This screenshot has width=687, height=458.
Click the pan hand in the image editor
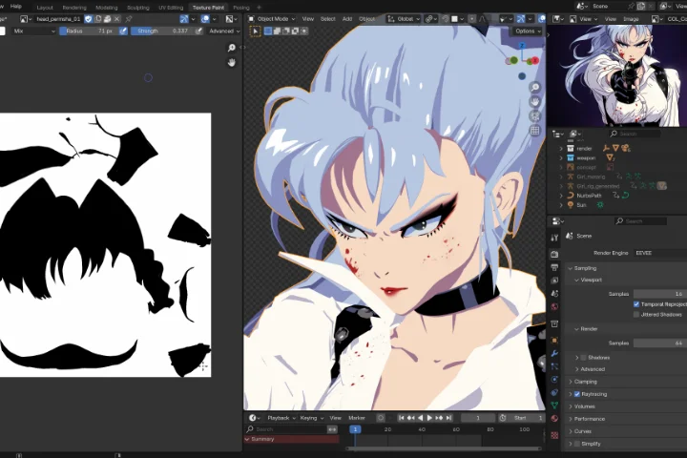pyautogui.click(x=232, y=63)
